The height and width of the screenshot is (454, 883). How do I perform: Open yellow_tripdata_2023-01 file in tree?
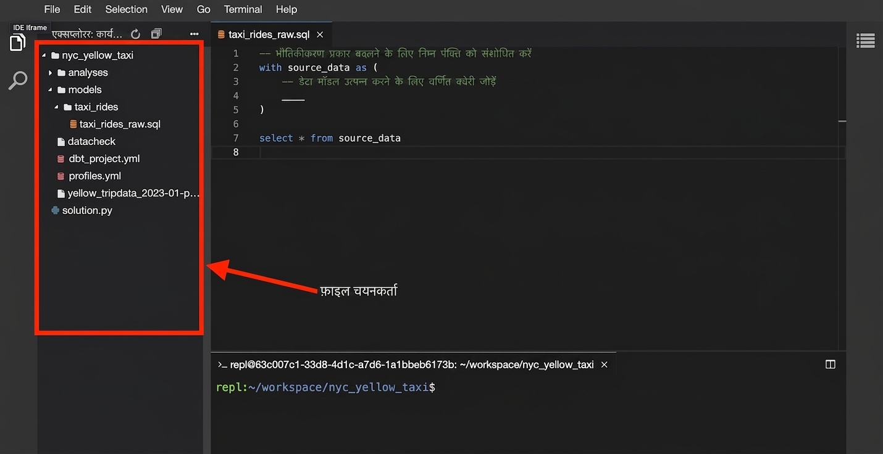click(x=133, y=193)
